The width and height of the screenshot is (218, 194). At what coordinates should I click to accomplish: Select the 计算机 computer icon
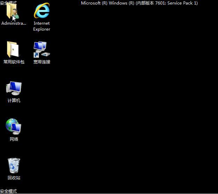14,88
